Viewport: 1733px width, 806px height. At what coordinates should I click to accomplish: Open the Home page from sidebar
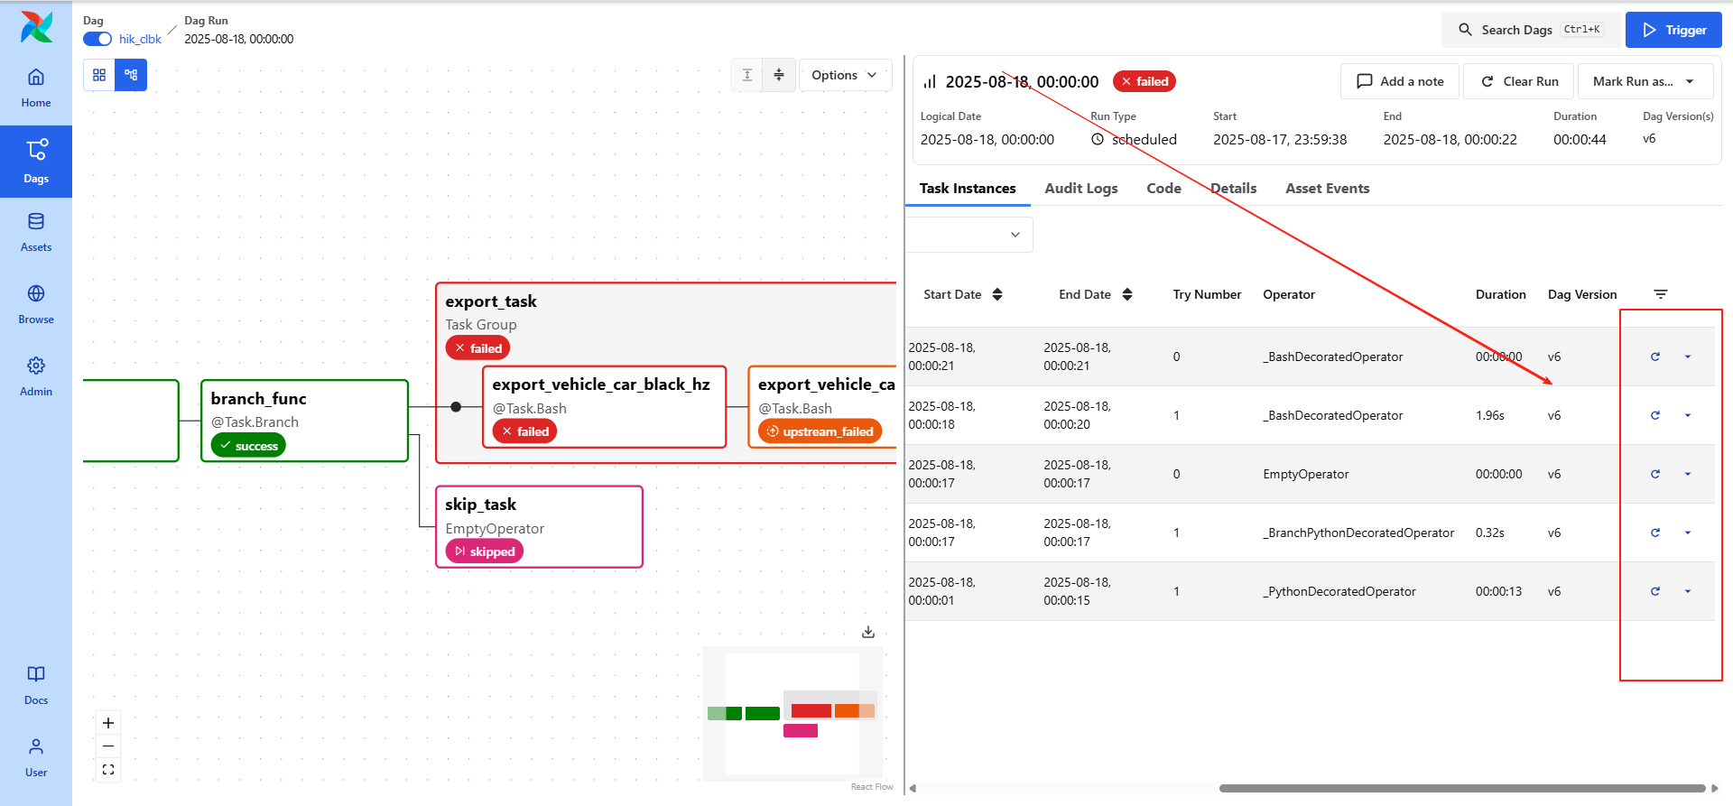[x=36, y=88]
